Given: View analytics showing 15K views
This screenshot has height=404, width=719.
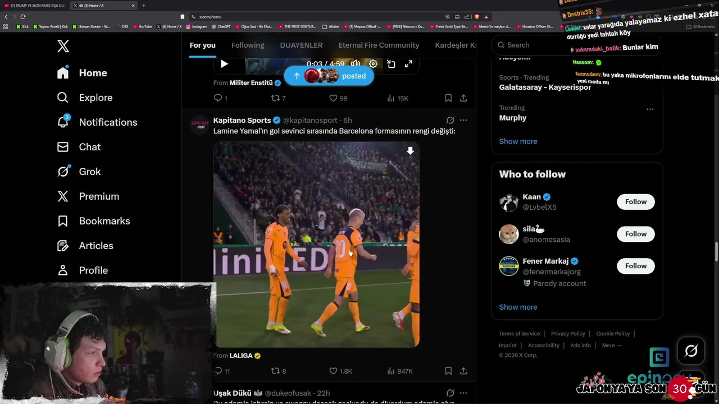Looking at the screenshot, I should click(x=397, y=98).
